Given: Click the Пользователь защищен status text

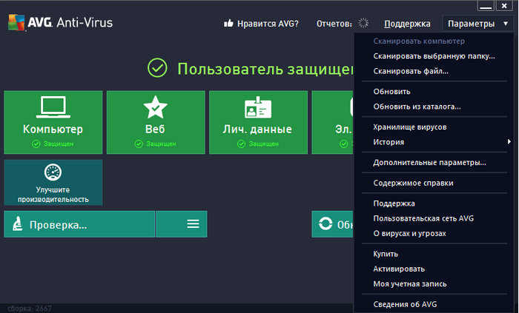Looking at the screenshot, I should coord(265,69).
